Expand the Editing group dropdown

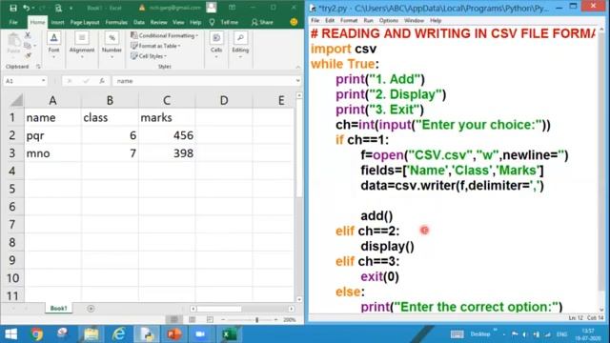coord(240,57)
